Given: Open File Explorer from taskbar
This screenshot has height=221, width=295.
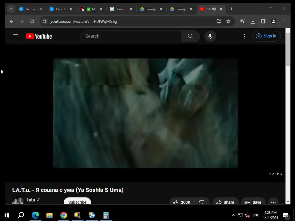Looking at the screenshot, I should 50,215.
